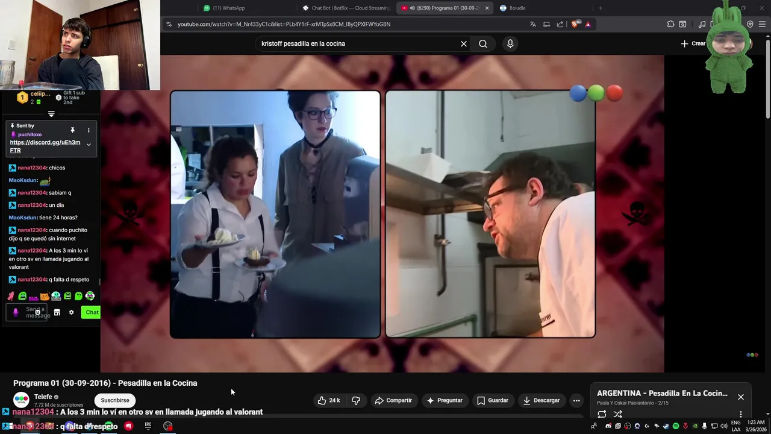The width and height of the screenshot is (771, 434).
Task: Click the browser address bar URL
Action: 284,24
